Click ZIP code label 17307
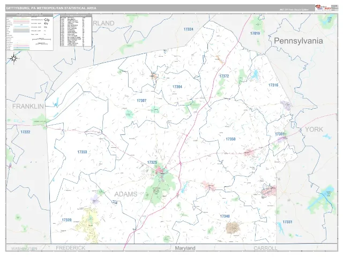The image size is (343, 257). pyautogui.click(x=141, y=101)
